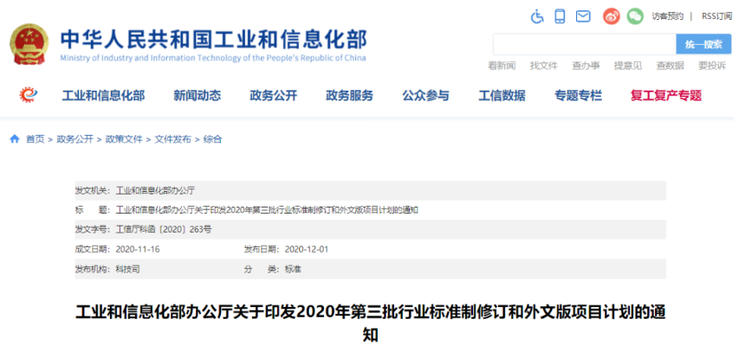Select the 找文件 search category
The image size is (745, 351).
(x=543, y=66)
